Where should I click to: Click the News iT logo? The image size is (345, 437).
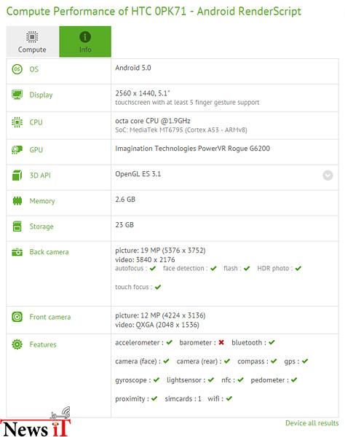tap(36, 422)
